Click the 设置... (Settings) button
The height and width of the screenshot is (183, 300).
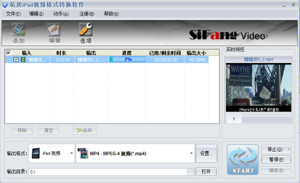point(206,153)
